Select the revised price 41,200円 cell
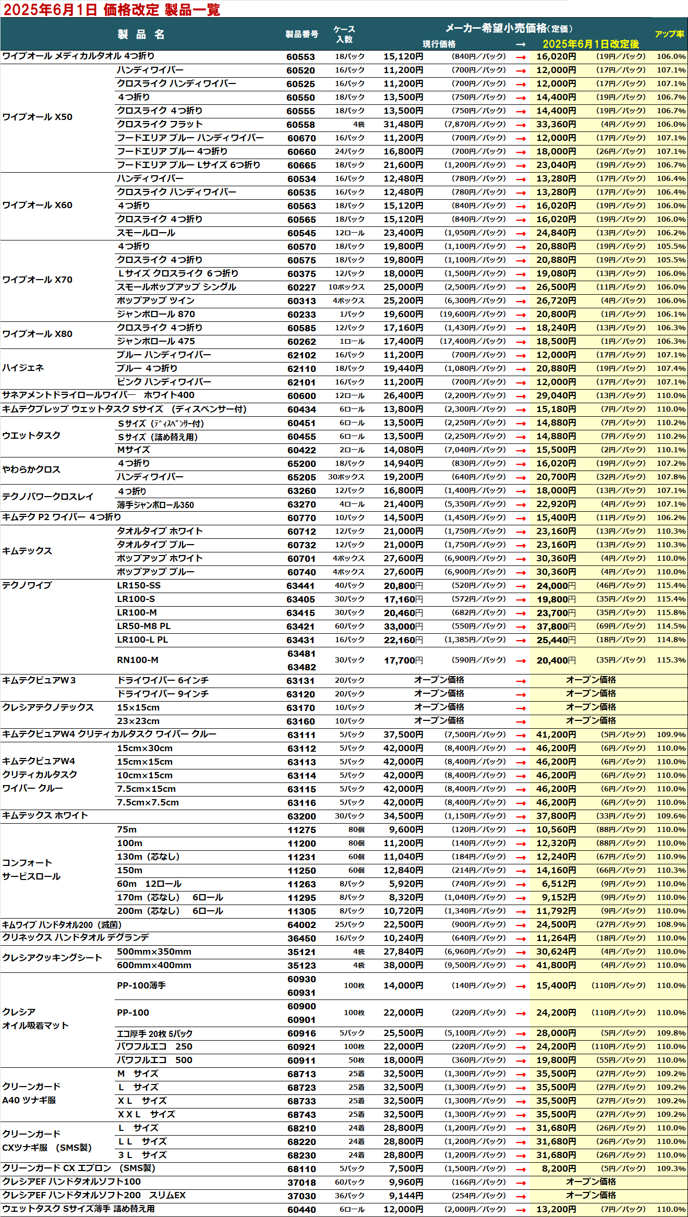The width and height of the screenshot is (688, 1217). pos(556,735)
